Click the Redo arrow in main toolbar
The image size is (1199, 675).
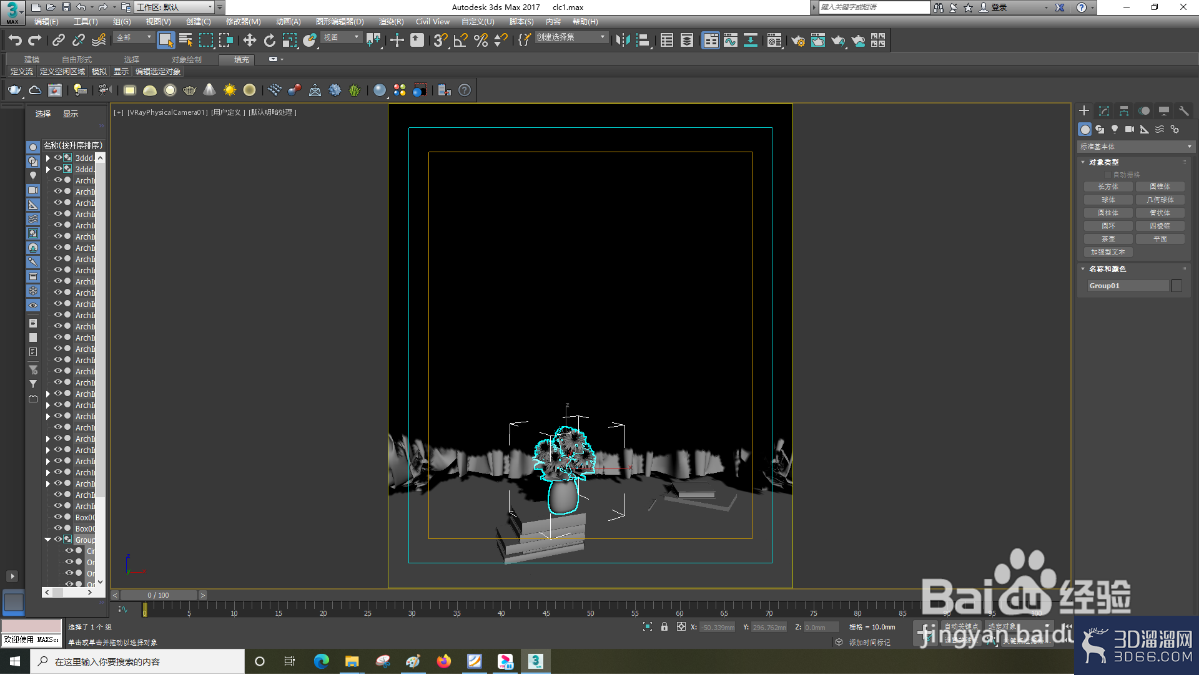35,41
